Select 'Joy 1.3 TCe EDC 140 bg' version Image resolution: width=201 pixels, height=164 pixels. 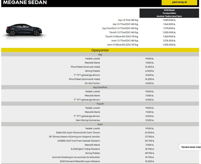pos(125,24)
